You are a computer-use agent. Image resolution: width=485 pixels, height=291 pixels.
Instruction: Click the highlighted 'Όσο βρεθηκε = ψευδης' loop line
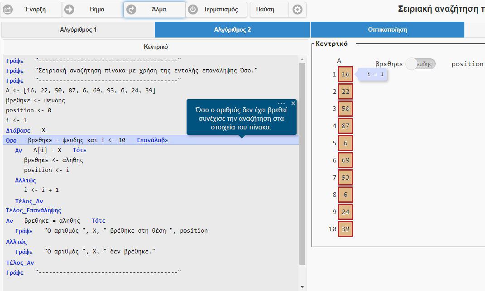click(x=151, y=140)
